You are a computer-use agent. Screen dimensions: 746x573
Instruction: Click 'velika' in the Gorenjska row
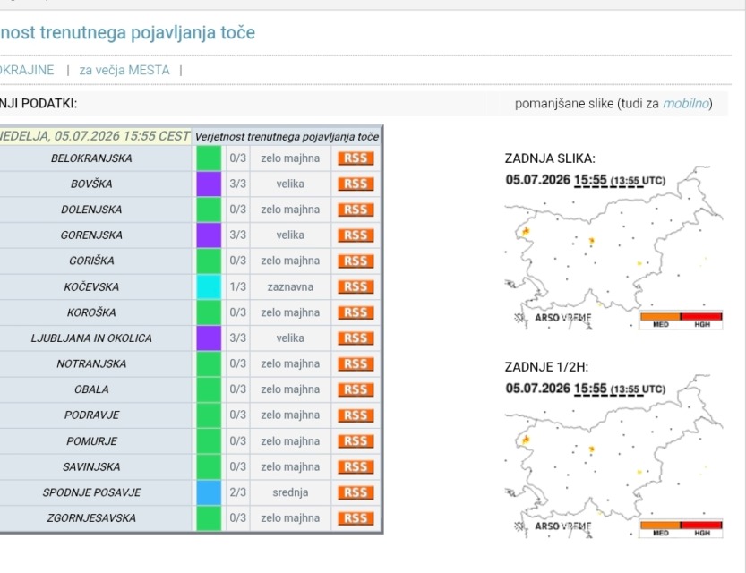(290, 235)
